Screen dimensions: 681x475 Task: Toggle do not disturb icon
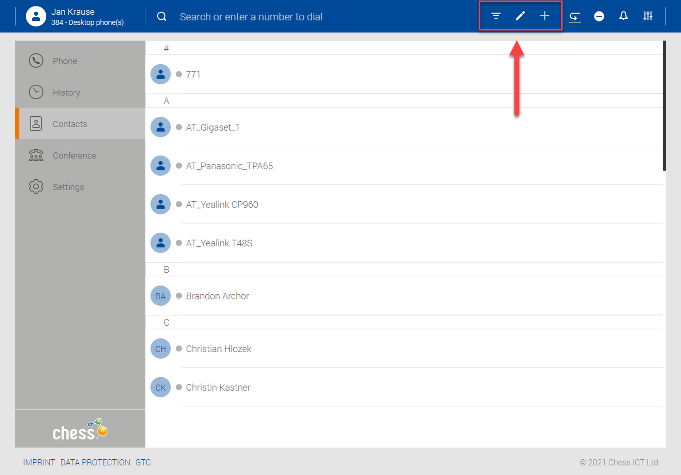[x=599, y=16]
